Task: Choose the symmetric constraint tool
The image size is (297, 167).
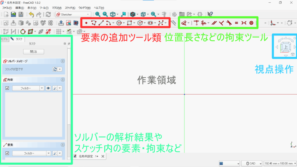Action: tap(244, 23)
